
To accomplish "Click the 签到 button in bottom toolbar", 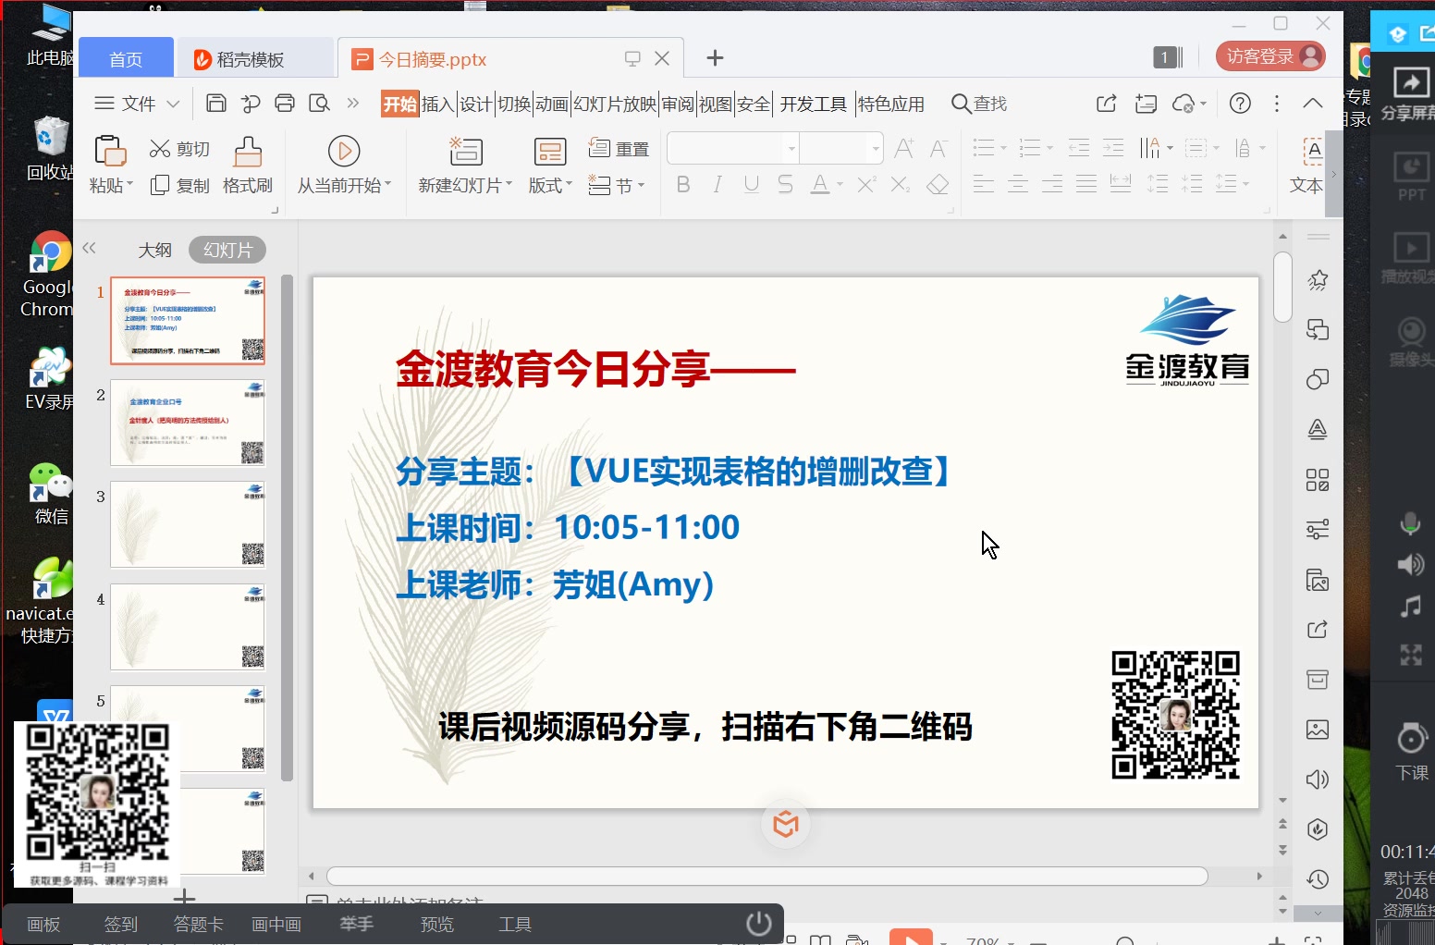I will point(121,925).
